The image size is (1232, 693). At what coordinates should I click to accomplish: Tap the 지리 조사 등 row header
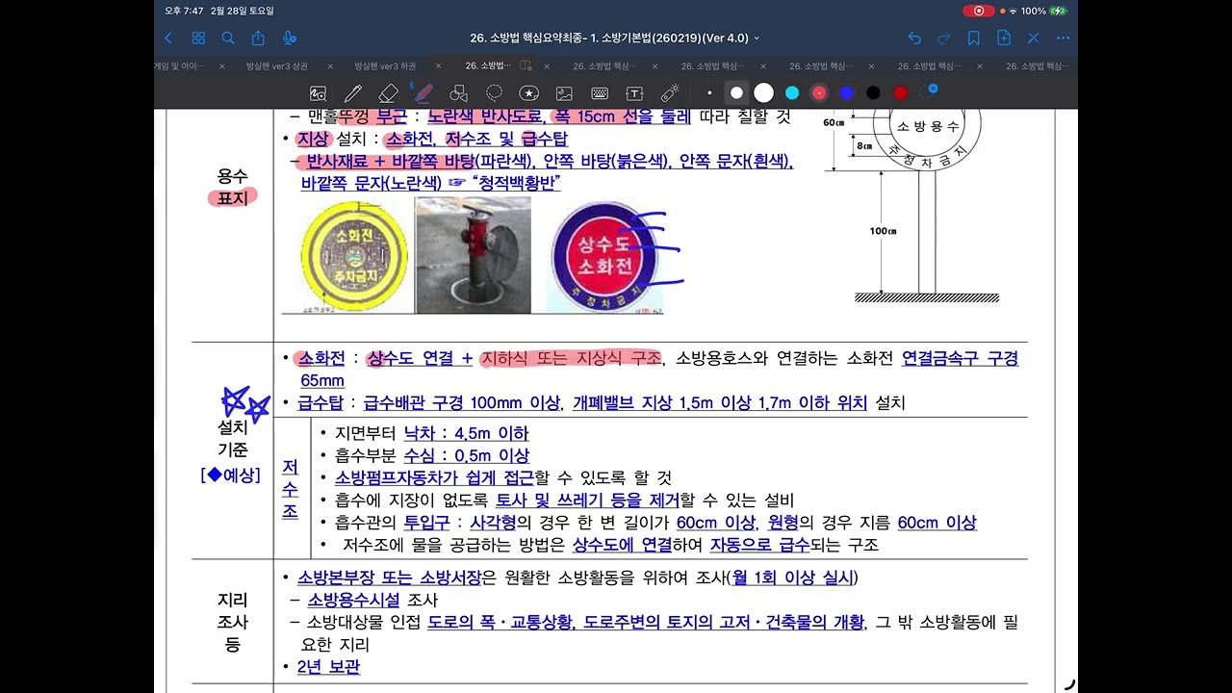tap(232, 622)
